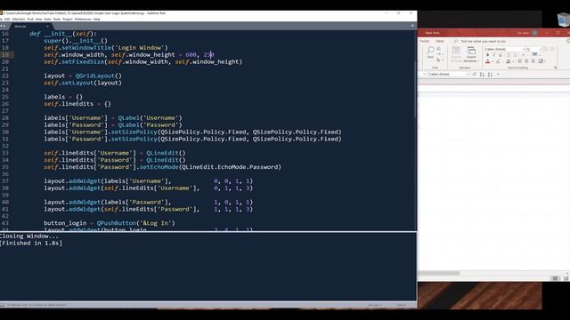Open the Project menu in Sublime Text
Viewport: 570px width, 320px height.
coord(68,20)
